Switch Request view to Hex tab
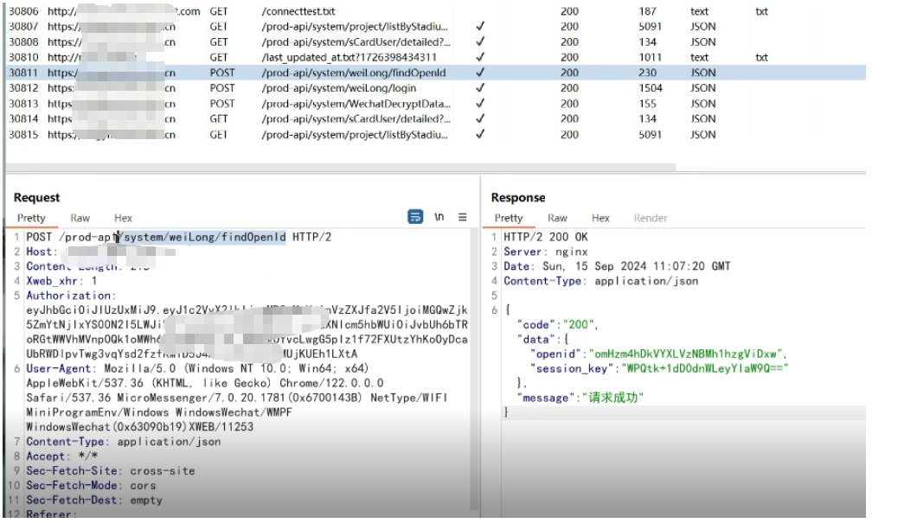Screen dimensions: 904x523 [123, 218]
